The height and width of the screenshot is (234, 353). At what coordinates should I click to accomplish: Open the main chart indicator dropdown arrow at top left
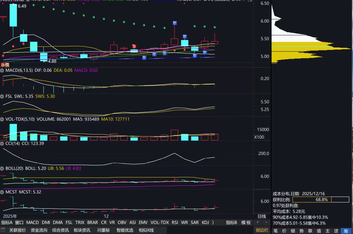(28, 1)
